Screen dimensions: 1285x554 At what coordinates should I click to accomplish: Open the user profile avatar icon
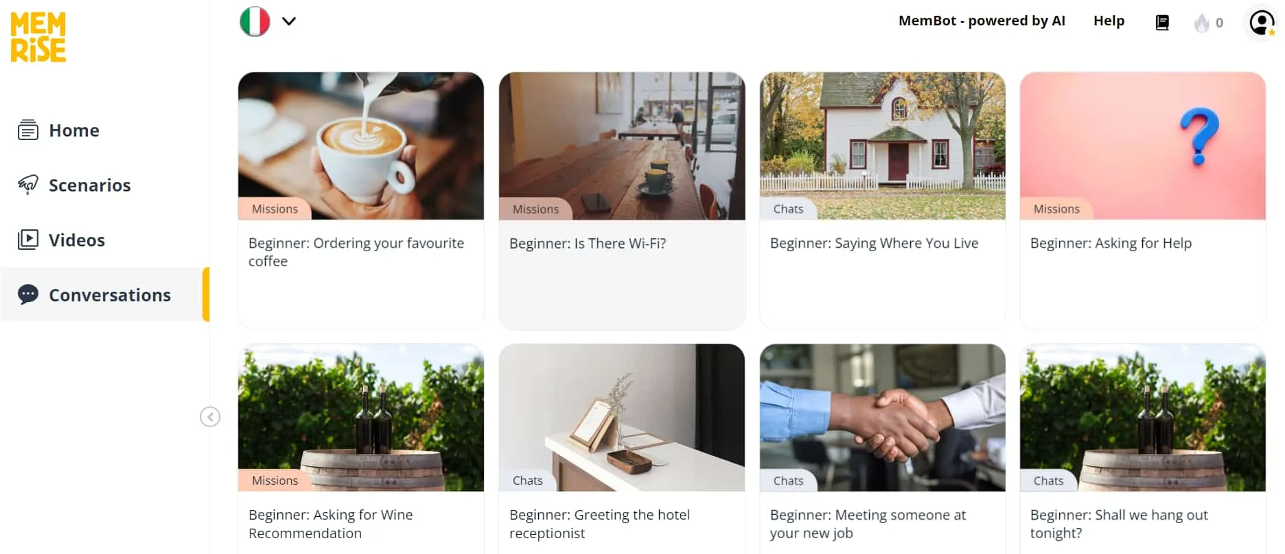1262,23
